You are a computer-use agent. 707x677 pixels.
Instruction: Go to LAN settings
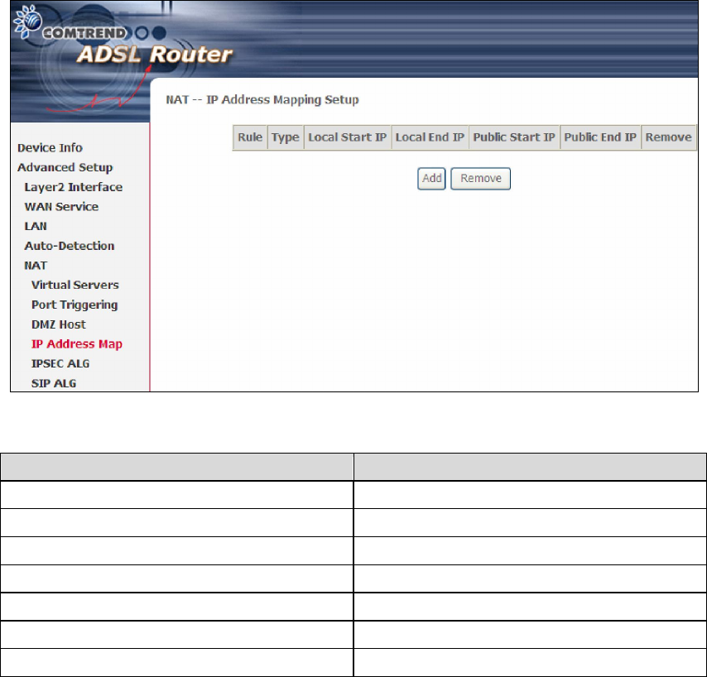(36, 226)
